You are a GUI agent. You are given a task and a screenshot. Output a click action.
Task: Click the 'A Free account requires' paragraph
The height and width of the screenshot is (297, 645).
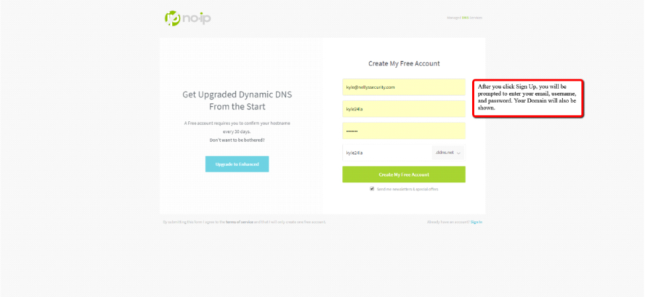[237, 127]
